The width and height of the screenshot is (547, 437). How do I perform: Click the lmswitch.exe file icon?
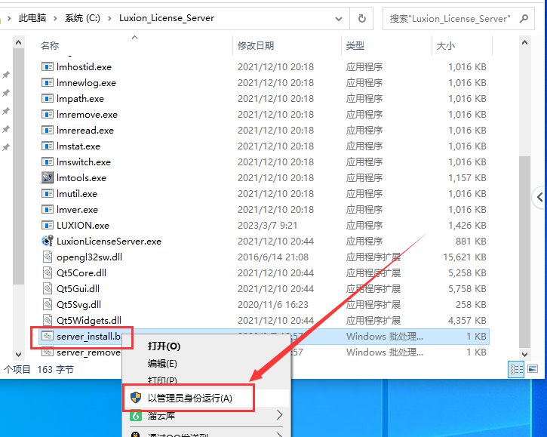click(x=47, y=162)
